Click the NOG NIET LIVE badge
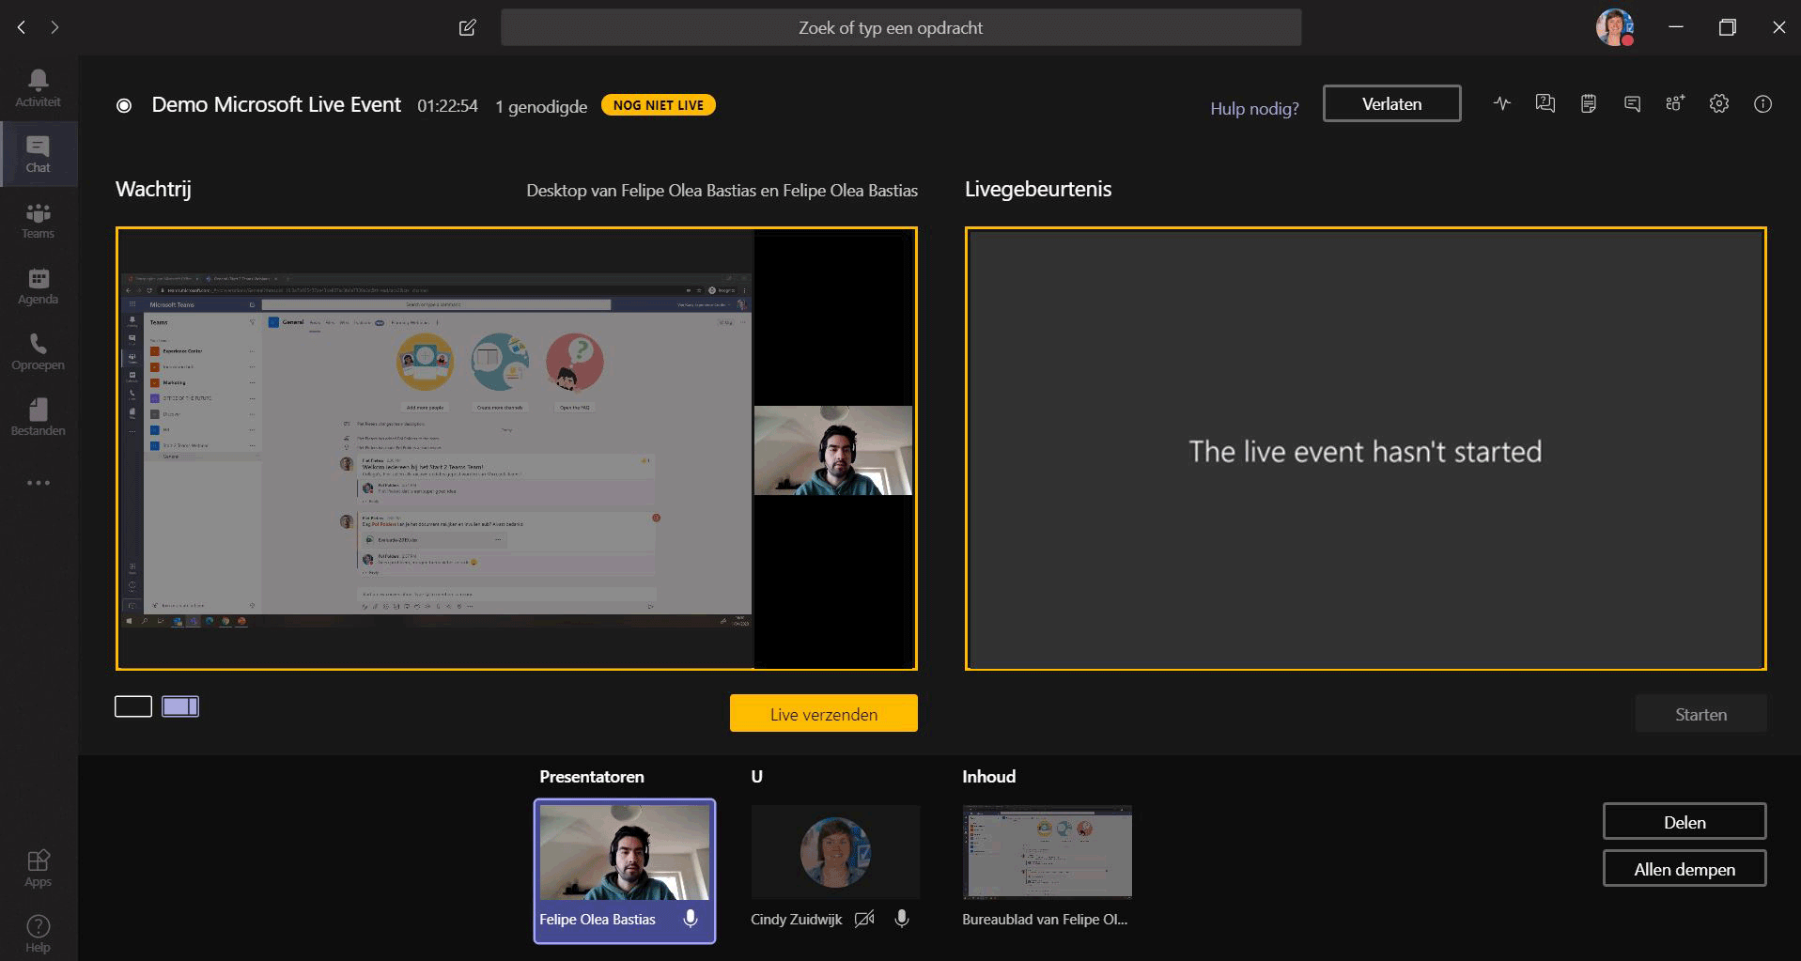Viewport: 1801px width, 961px height. (x=659, y=105)
